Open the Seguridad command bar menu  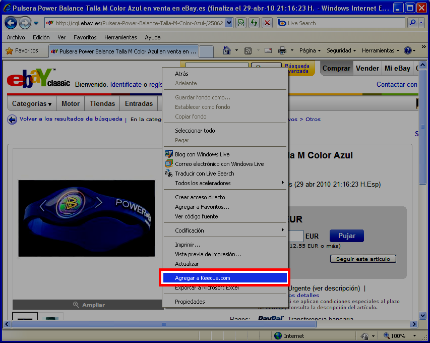[x=341, y=50]
